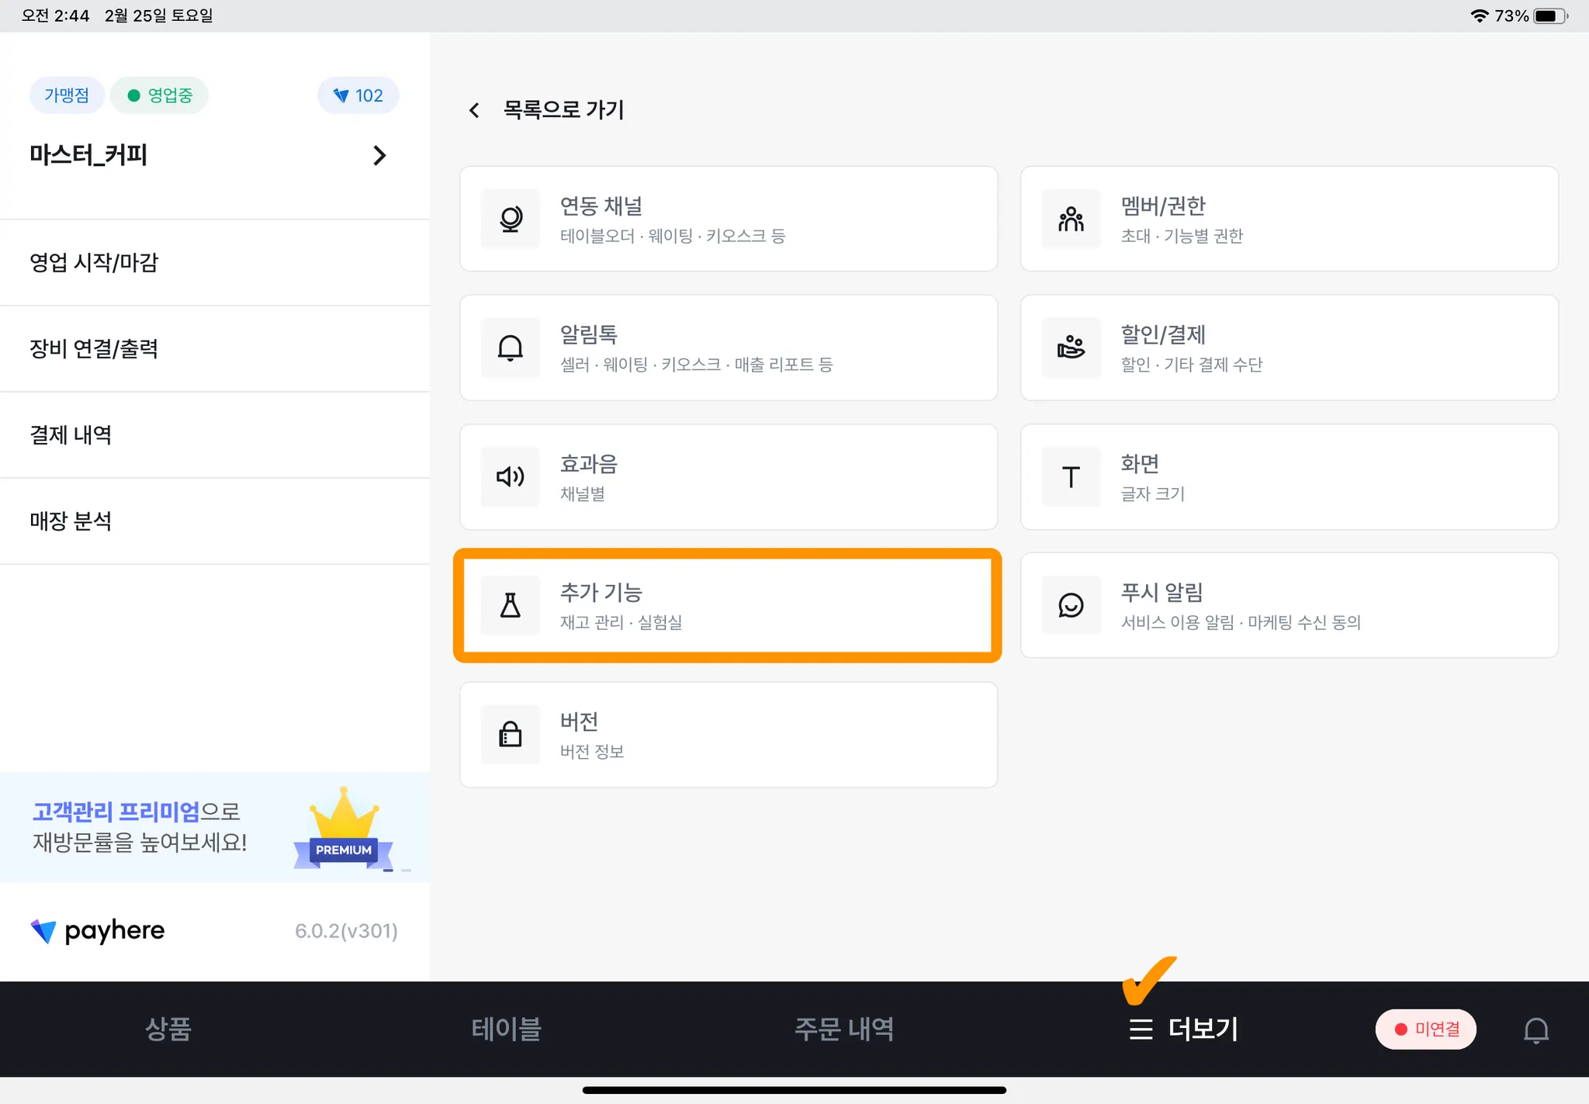
Task: Open 영업 시작/마감 from sidebar
Action: pyautogui.click(x=215, y=262)
